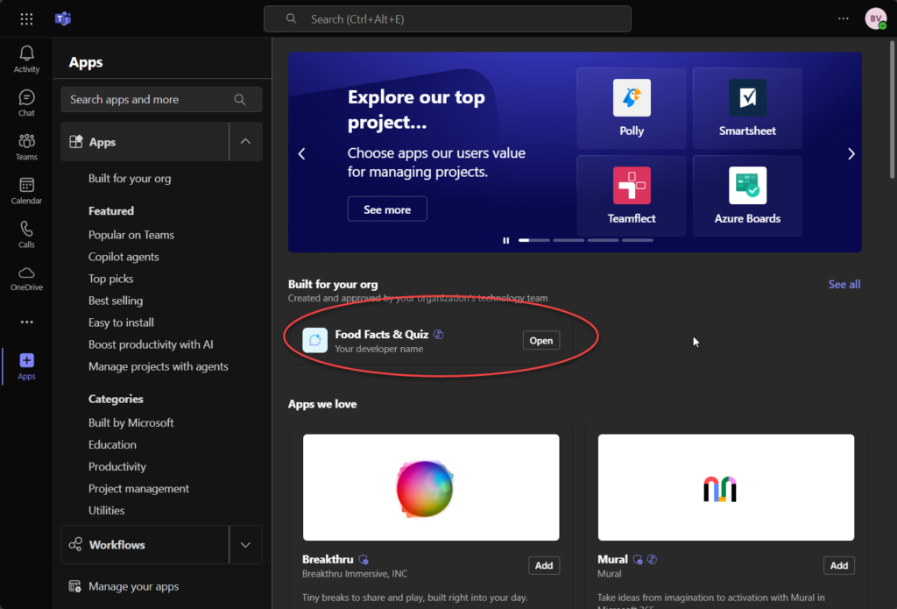
Task: Click See all link for org apps
Action: pos(844,285)
